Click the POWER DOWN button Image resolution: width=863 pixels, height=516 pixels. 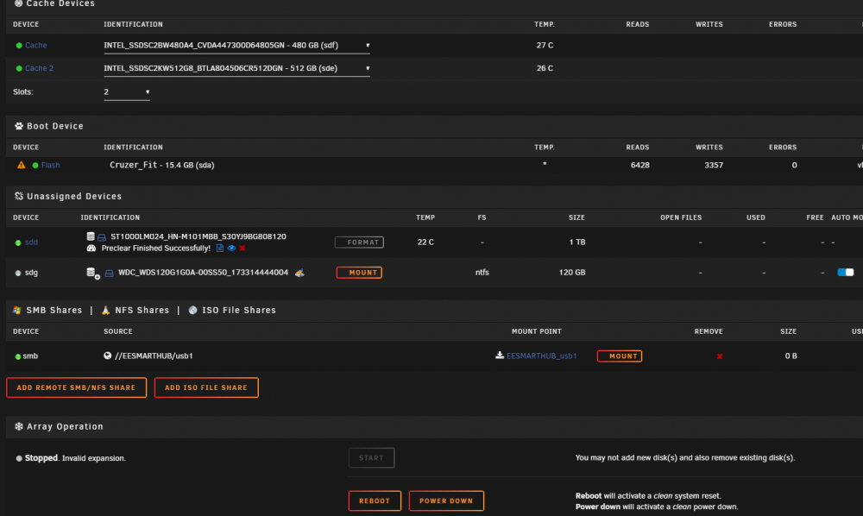click(446, 500)
